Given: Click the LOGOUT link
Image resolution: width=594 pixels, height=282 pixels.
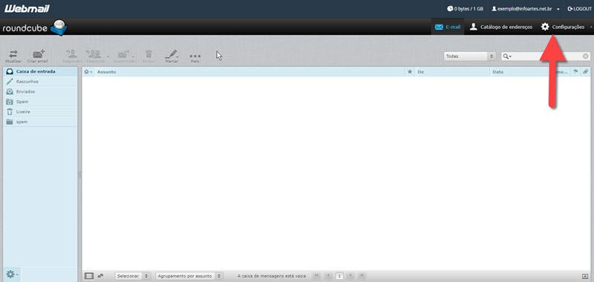Looking at the screenshot, I should coord(579,8).
